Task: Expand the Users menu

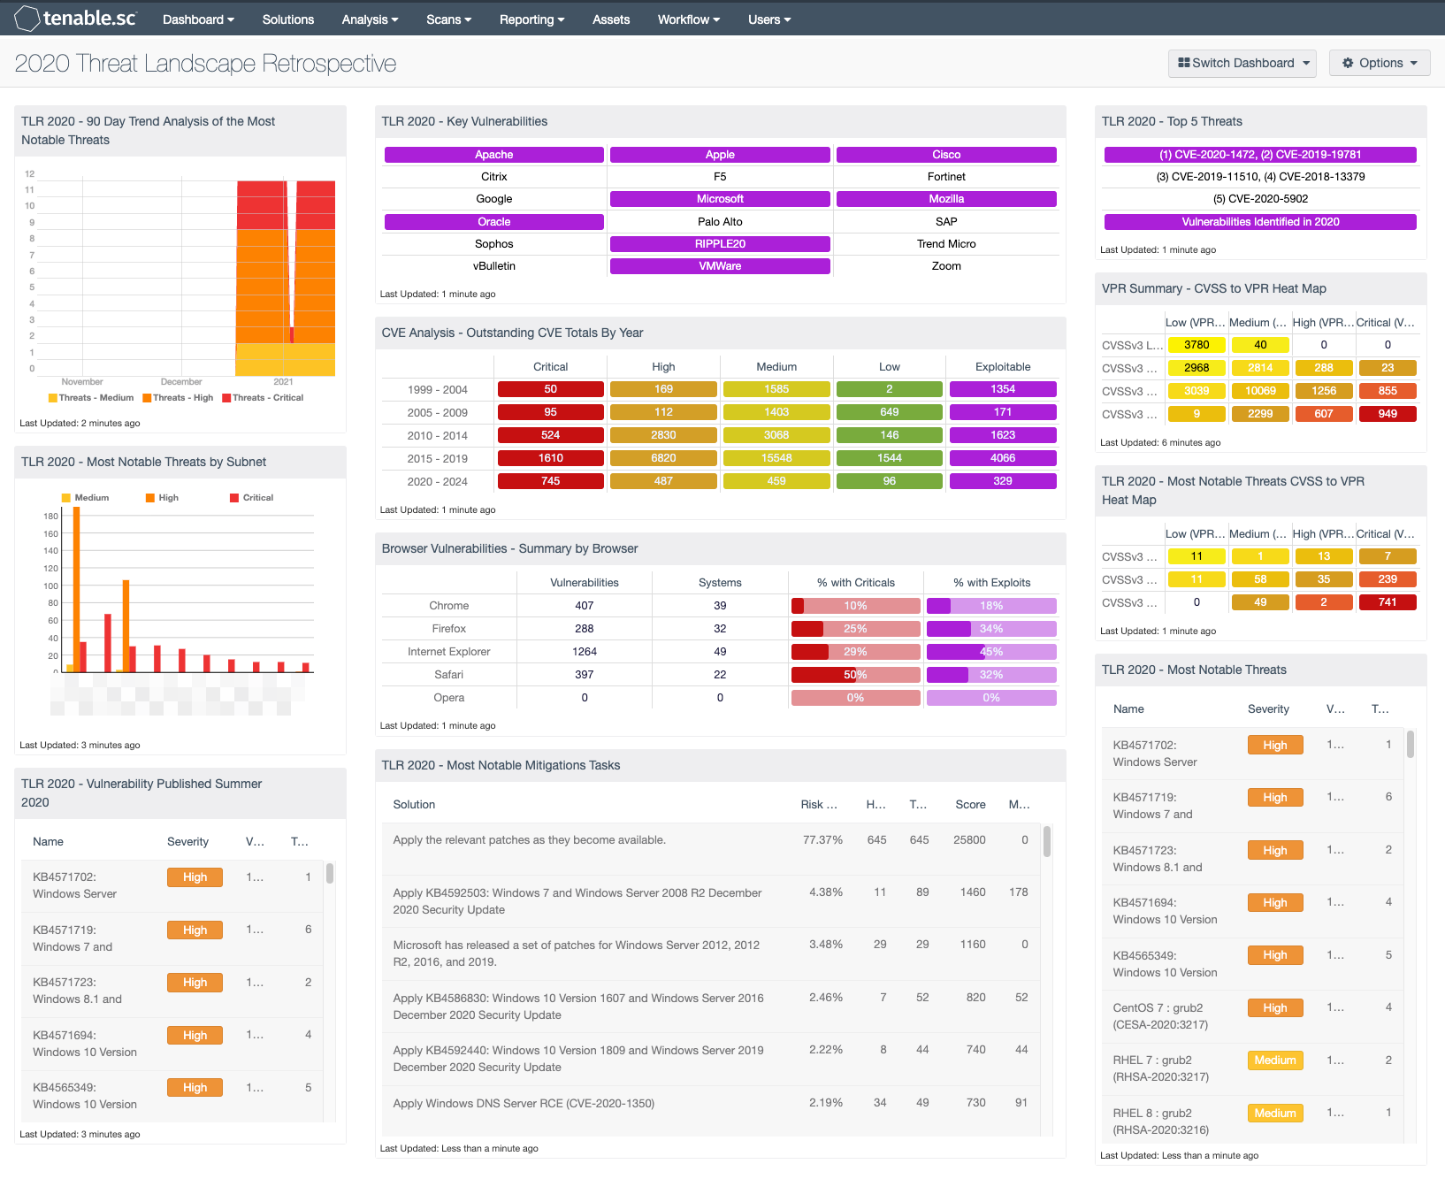Action: pos(769,19)
